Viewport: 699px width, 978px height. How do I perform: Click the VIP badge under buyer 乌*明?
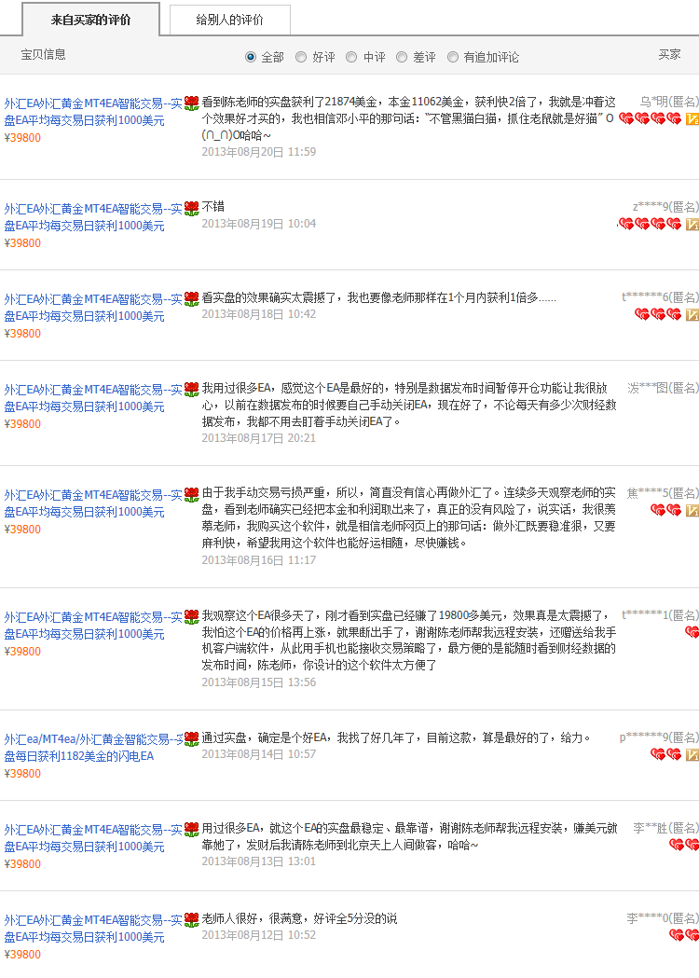pyautogui.click(x=692, y=119)
